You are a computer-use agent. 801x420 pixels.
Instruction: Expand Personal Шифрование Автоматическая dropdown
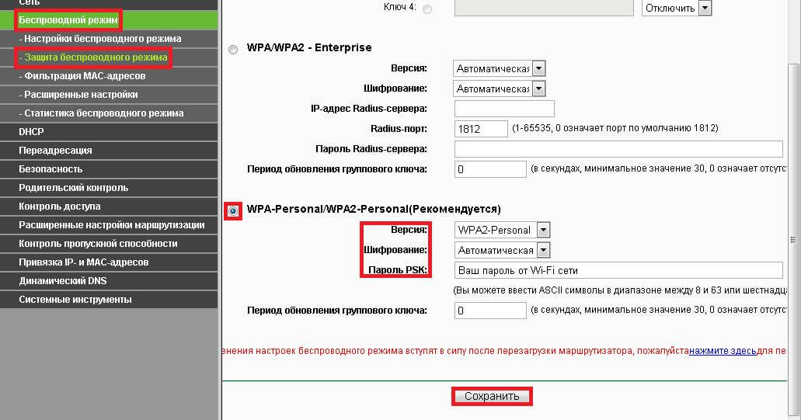(502, 250)
